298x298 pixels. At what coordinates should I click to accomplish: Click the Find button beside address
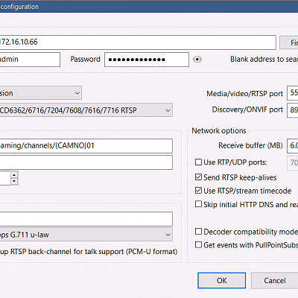[289, 42]
